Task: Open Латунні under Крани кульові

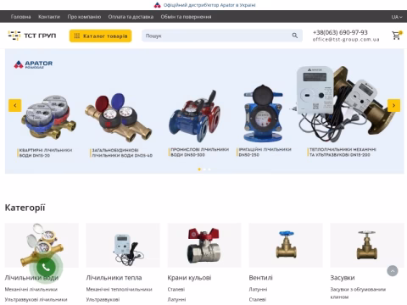Action: [x=176, y=300]
